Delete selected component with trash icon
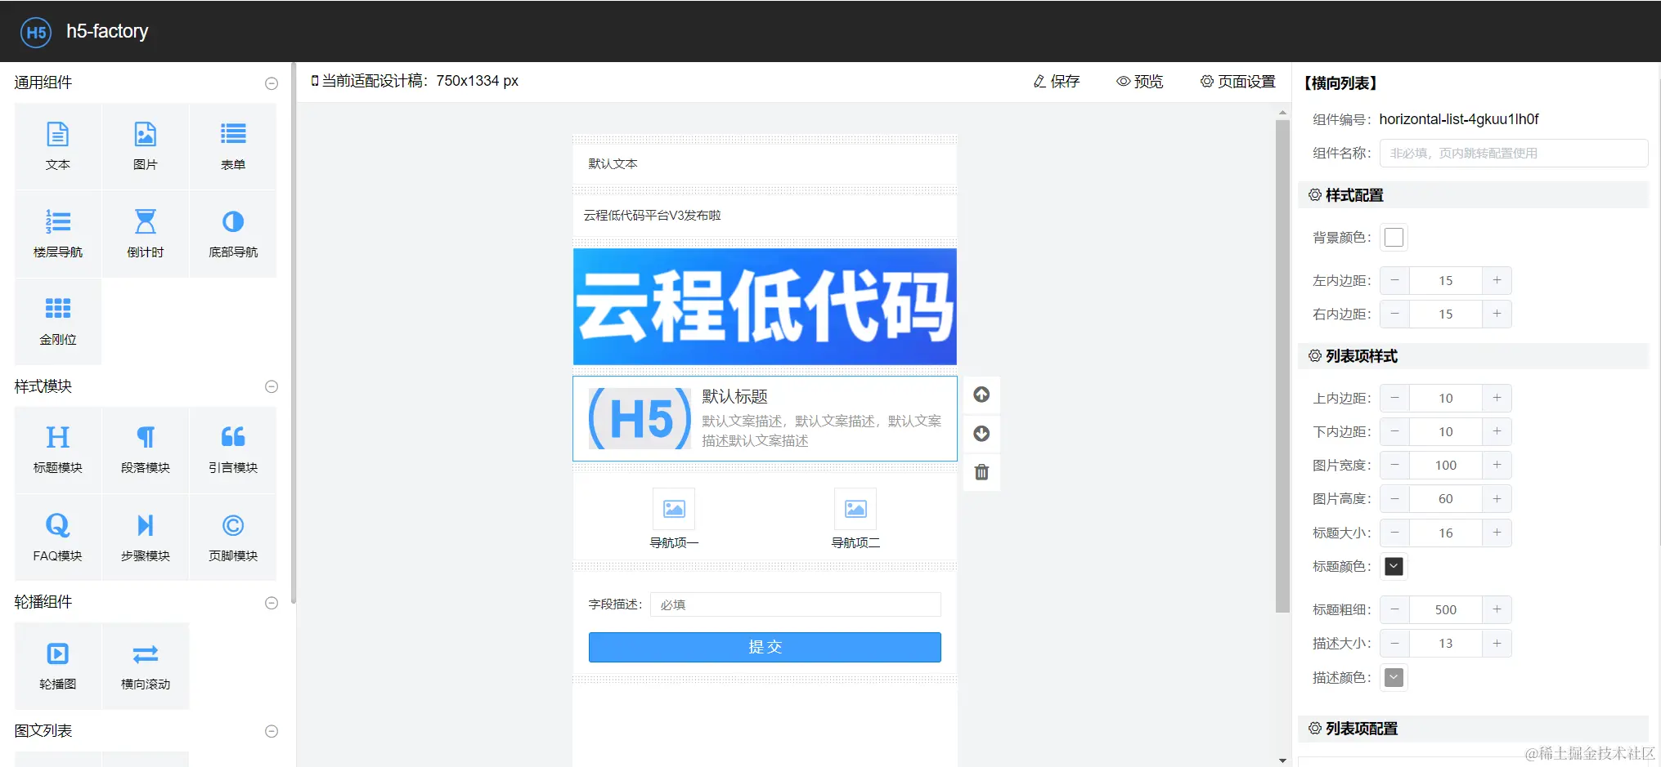This screenshot has height=767, width=1661. [981, 472]
